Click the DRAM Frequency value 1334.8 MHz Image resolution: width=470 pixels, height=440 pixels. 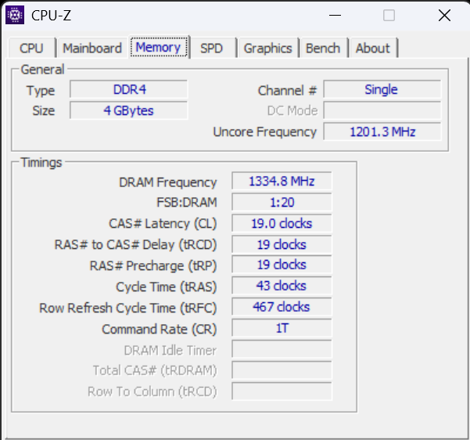click(x=282, y=182)
